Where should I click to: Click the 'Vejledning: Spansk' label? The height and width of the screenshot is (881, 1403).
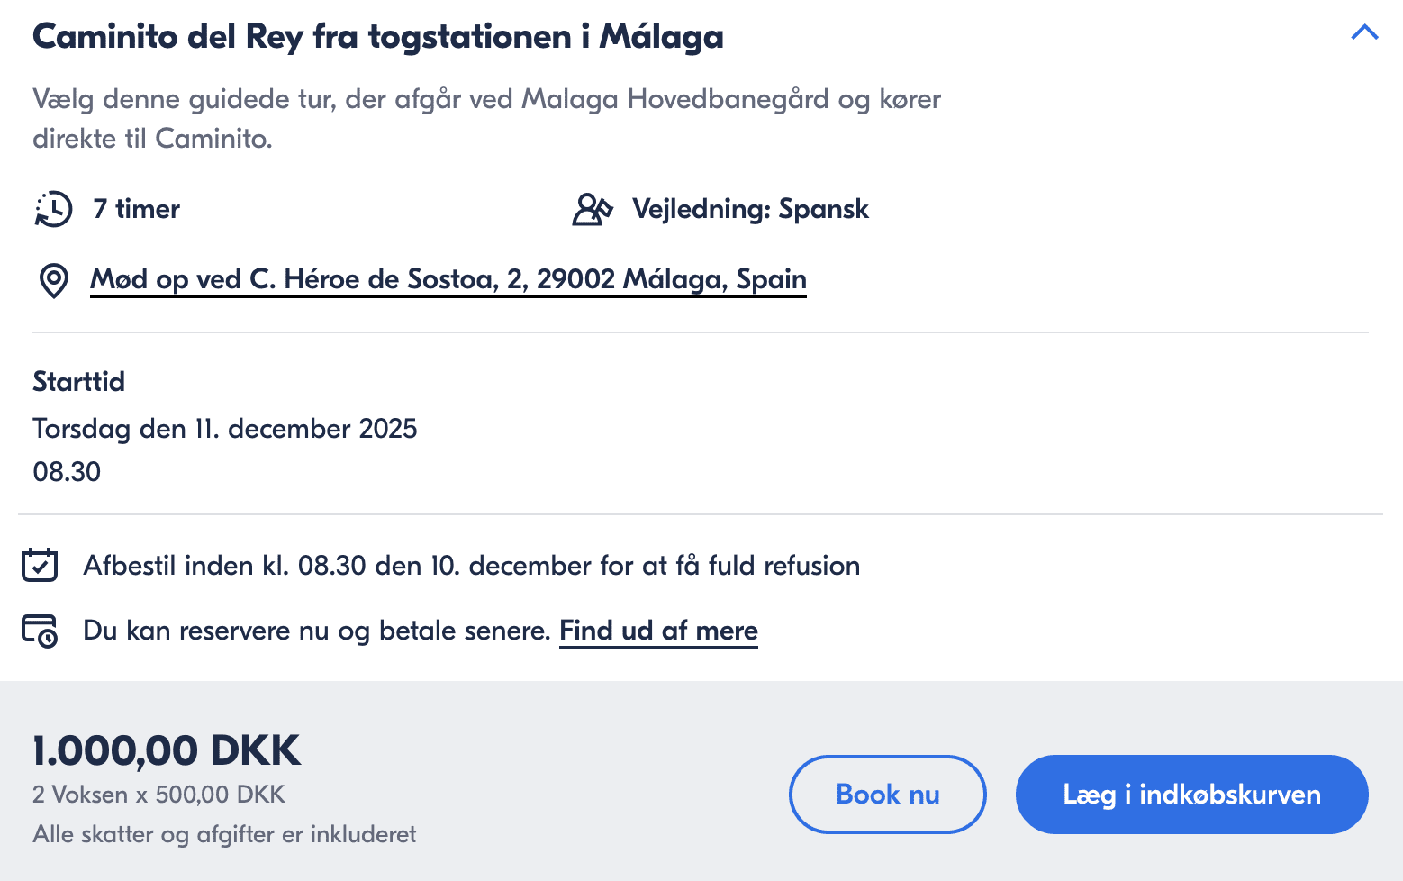pyautogui.click(x=750, y=209)
